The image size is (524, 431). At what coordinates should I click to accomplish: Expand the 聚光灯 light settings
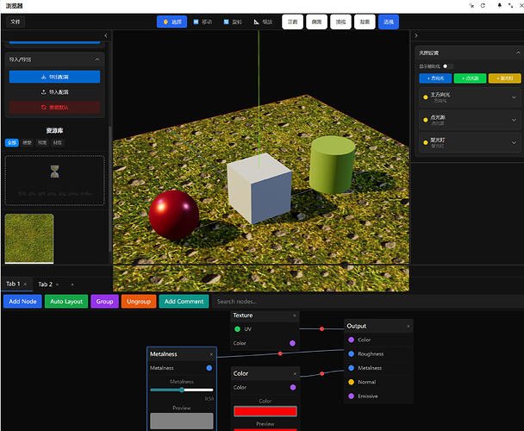pos(514,142)
